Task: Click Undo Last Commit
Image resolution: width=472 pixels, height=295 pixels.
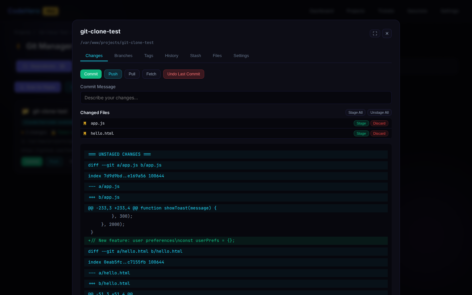Action: pos(184,74)
